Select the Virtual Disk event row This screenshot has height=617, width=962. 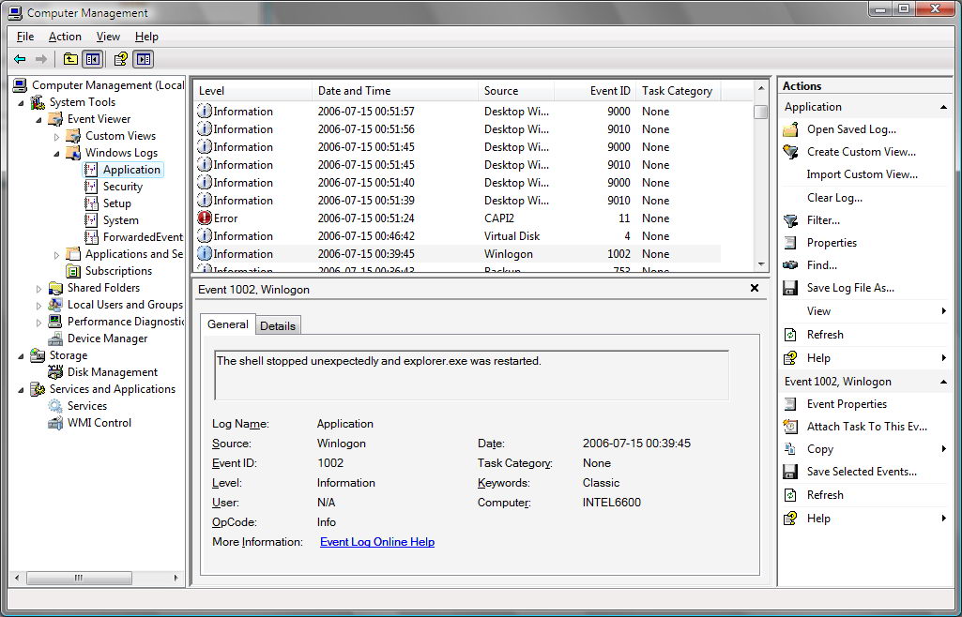click(x=458, y=236)
